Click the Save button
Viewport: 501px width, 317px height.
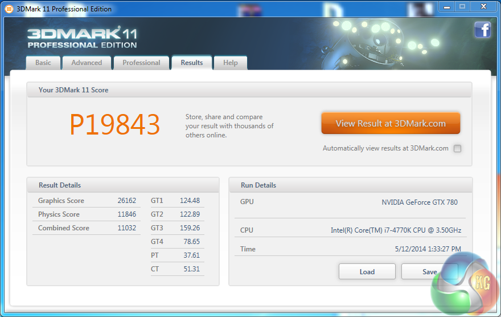coord(429,271)
